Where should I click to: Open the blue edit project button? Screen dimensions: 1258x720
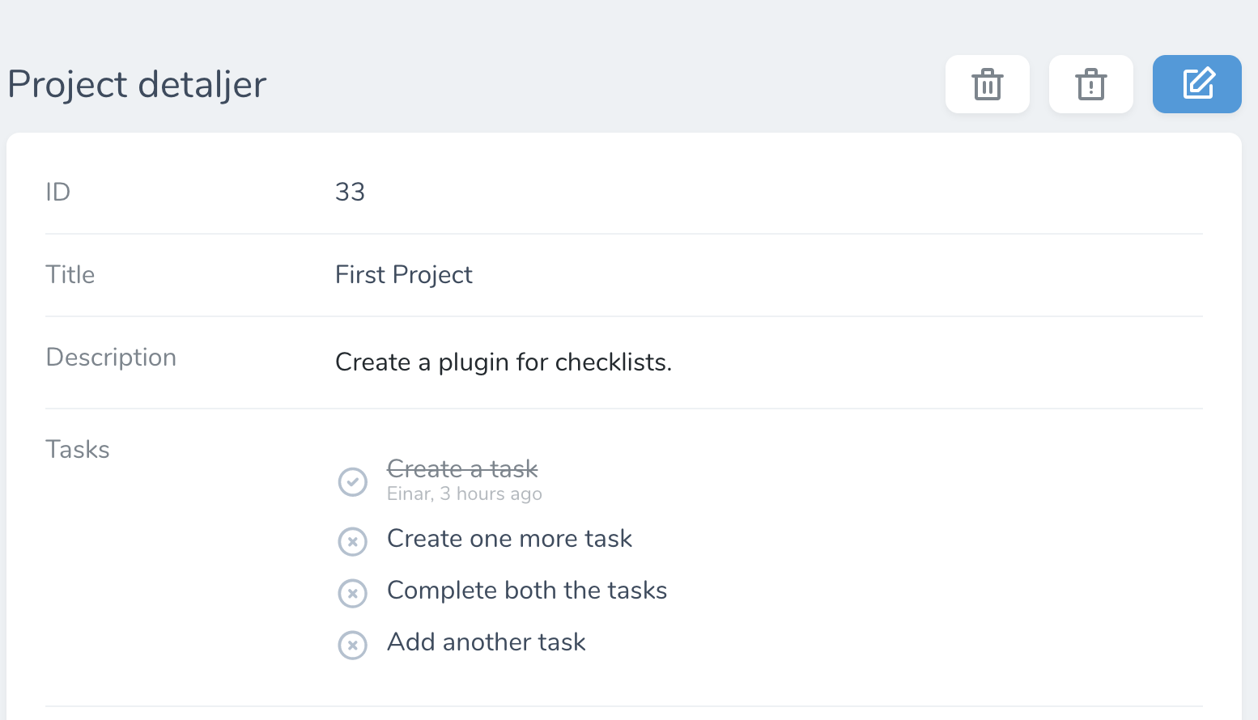click(1196, 84)
